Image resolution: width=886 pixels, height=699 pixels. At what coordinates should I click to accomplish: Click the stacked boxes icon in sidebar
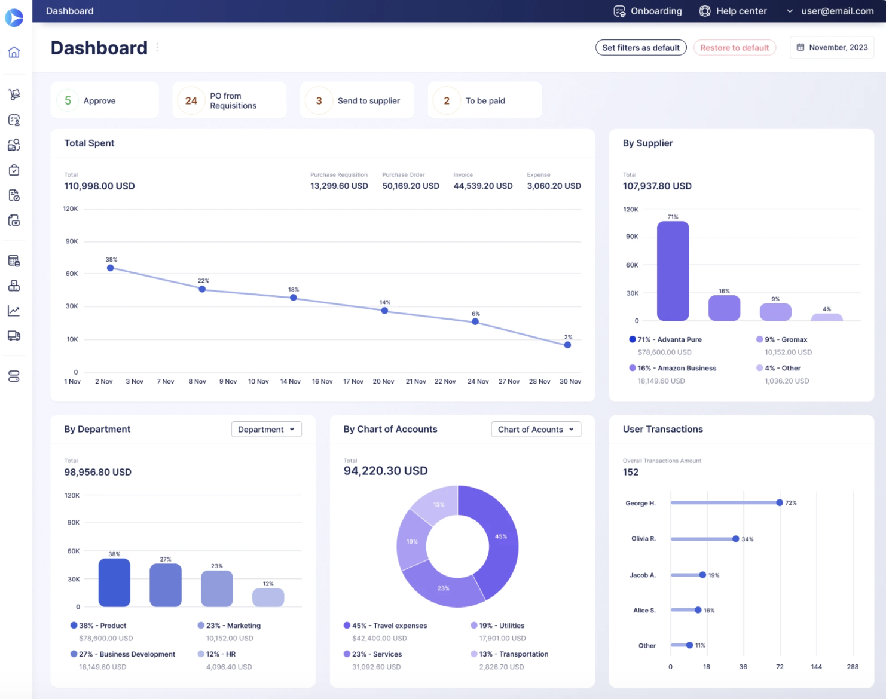pos(14,286)
